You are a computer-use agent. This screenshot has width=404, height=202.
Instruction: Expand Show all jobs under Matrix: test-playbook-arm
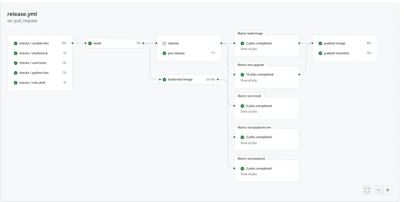click(x=249, y=143)
